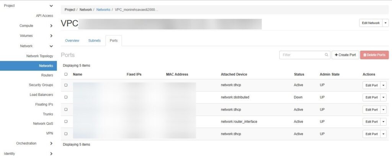Open Trunks in the sidebar
This screenshot has width=392, height=158.
48,114
